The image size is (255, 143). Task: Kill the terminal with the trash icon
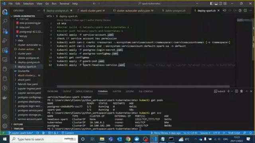241,91
